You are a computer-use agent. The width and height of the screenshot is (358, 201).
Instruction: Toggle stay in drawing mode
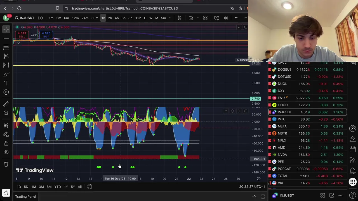pyautogui.click(x=6, y=134)
